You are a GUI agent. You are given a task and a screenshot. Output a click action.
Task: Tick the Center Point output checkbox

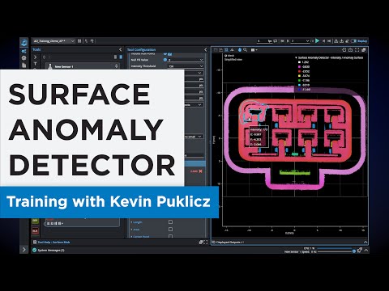tap(170, 236)
